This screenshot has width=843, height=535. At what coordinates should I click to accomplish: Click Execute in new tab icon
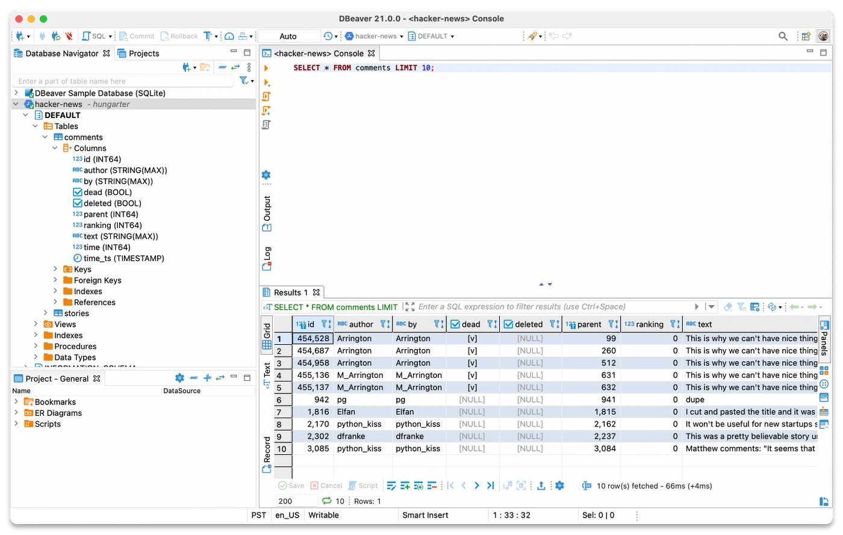click(267, 82)
